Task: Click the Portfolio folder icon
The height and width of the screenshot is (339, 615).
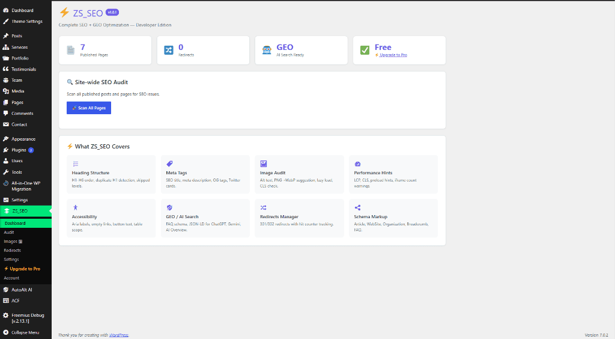Action: click(x=6, y=58)
